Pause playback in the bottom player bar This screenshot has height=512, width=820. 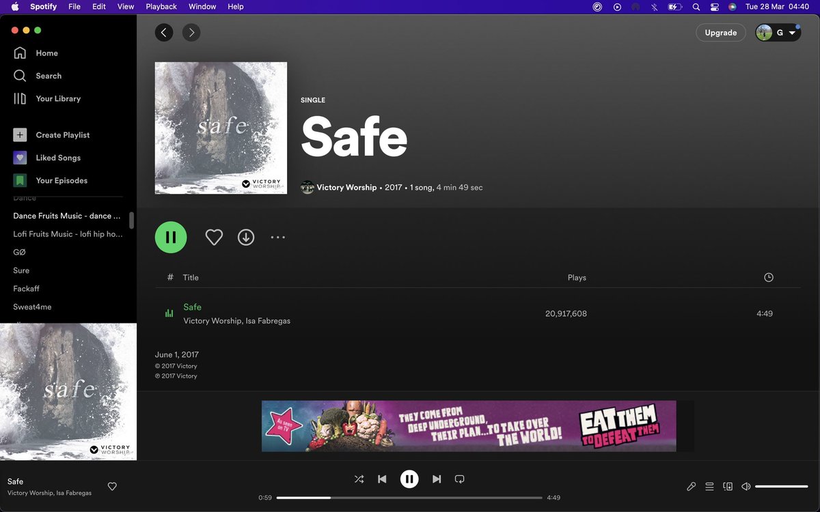(x=409, y=479)
